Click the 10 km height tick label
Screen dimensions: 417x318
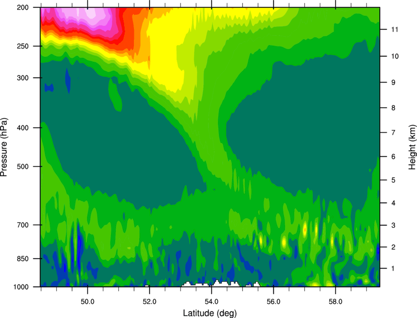pyautogui.click(x=394, y=56)
